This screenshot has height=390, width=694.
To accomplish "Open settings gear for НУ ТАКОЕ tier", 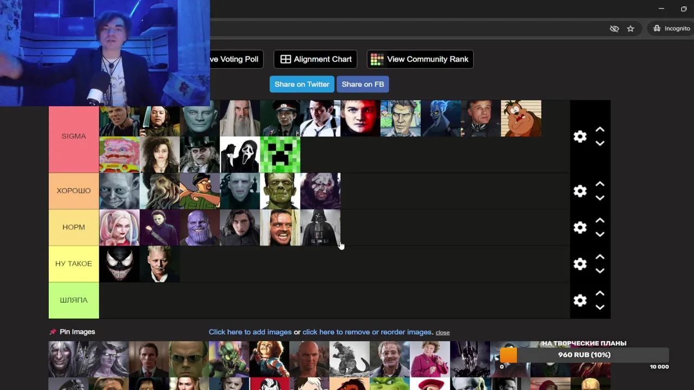I will pyautogui.click(x=580, y=264).
